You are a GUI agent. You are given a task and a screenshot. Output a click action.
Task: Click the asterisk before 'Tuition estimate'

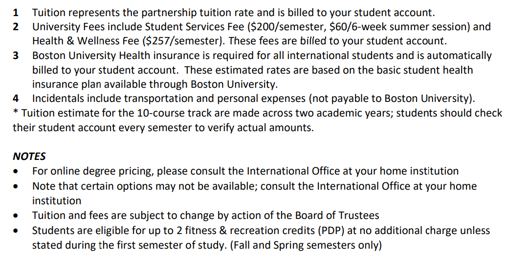pos(16,113)
